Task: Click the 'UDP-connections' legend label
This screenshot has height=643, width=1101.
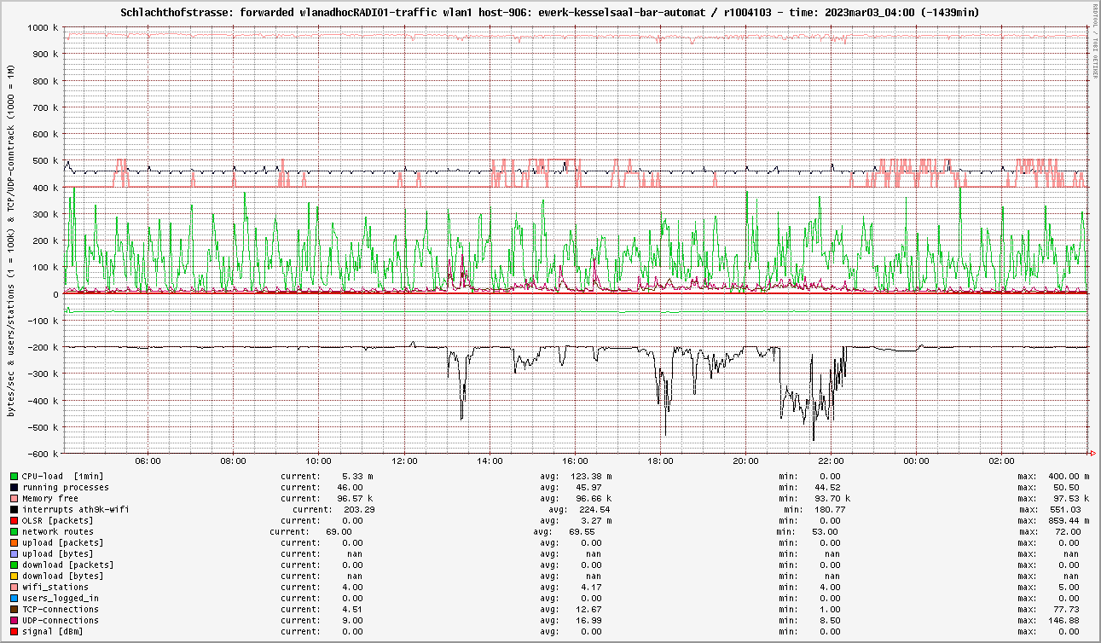Action: (61, 620)
